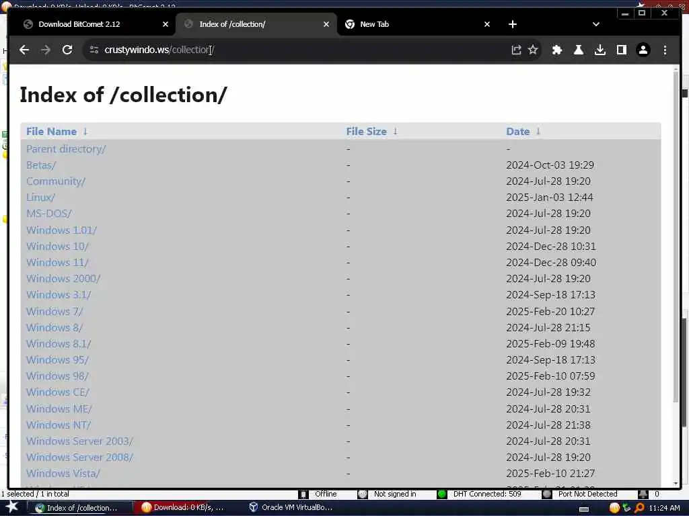Open the Windows 10 folder
The height and width of the screenshot is (516, 689).
coord(57,247)
